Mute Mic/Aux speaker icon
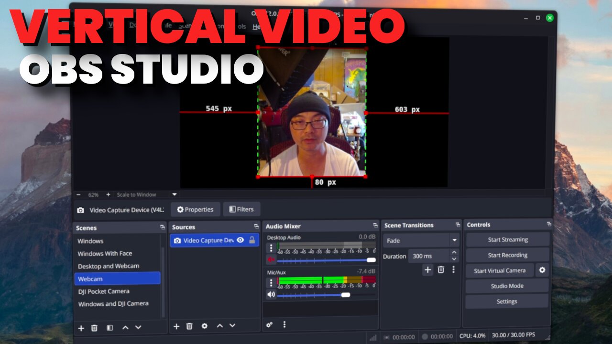The height and width of the screenshot is (344, 612). point(271,294)
